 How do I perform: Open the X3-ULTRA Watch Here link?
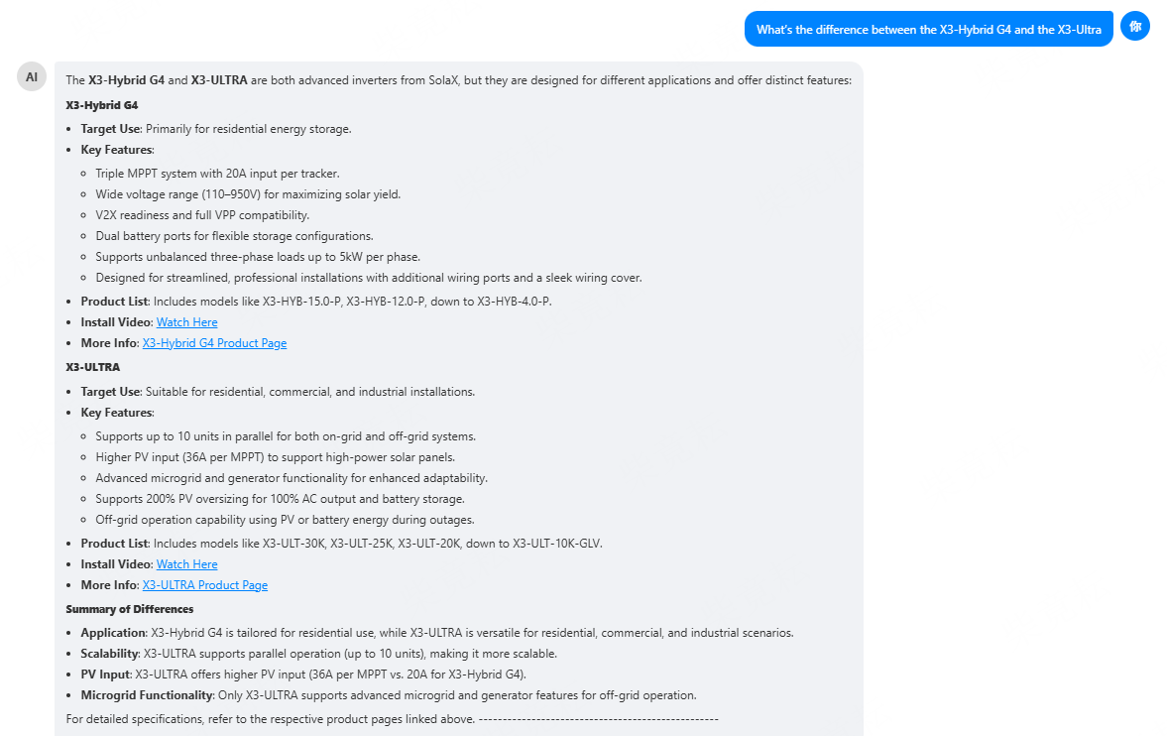click(186, 563)
